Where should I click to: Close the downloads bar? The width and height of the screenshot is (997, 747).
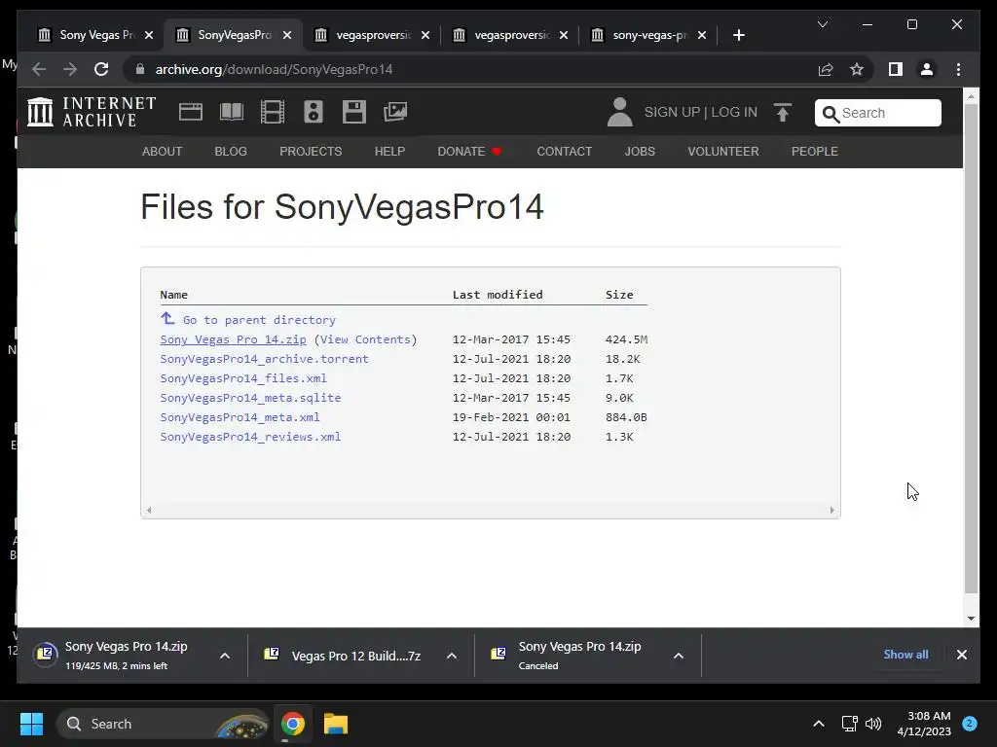pyautogui.click(x=961, y=655)
